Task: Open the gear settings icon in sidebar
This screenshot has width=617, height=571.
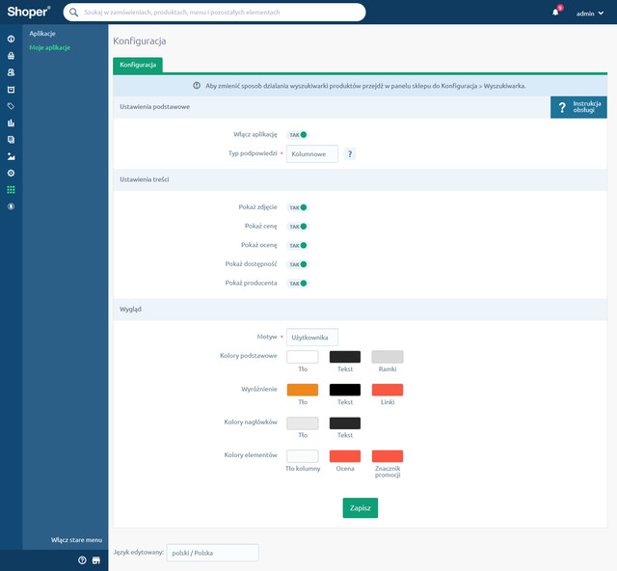Action: pos(11,173)
